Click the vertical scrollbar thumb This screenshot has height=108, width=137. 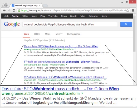134,34
